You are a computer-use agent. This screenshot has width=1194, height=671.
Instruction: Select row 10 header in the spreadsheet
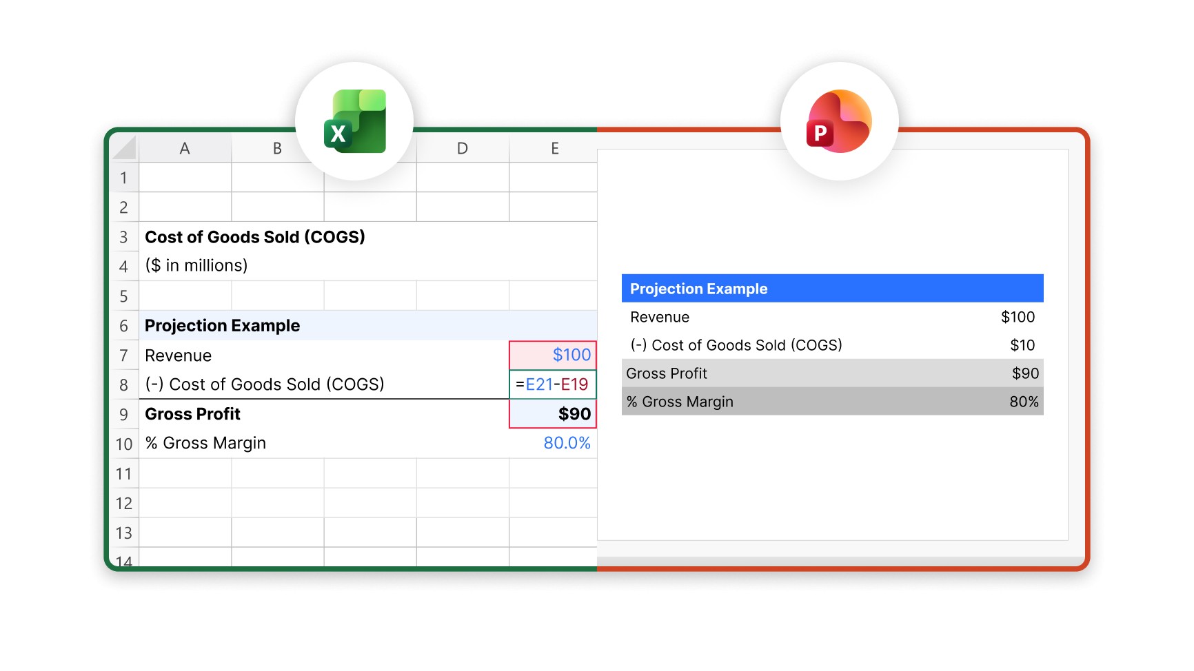pyautogui.click(x=124, y=444)
